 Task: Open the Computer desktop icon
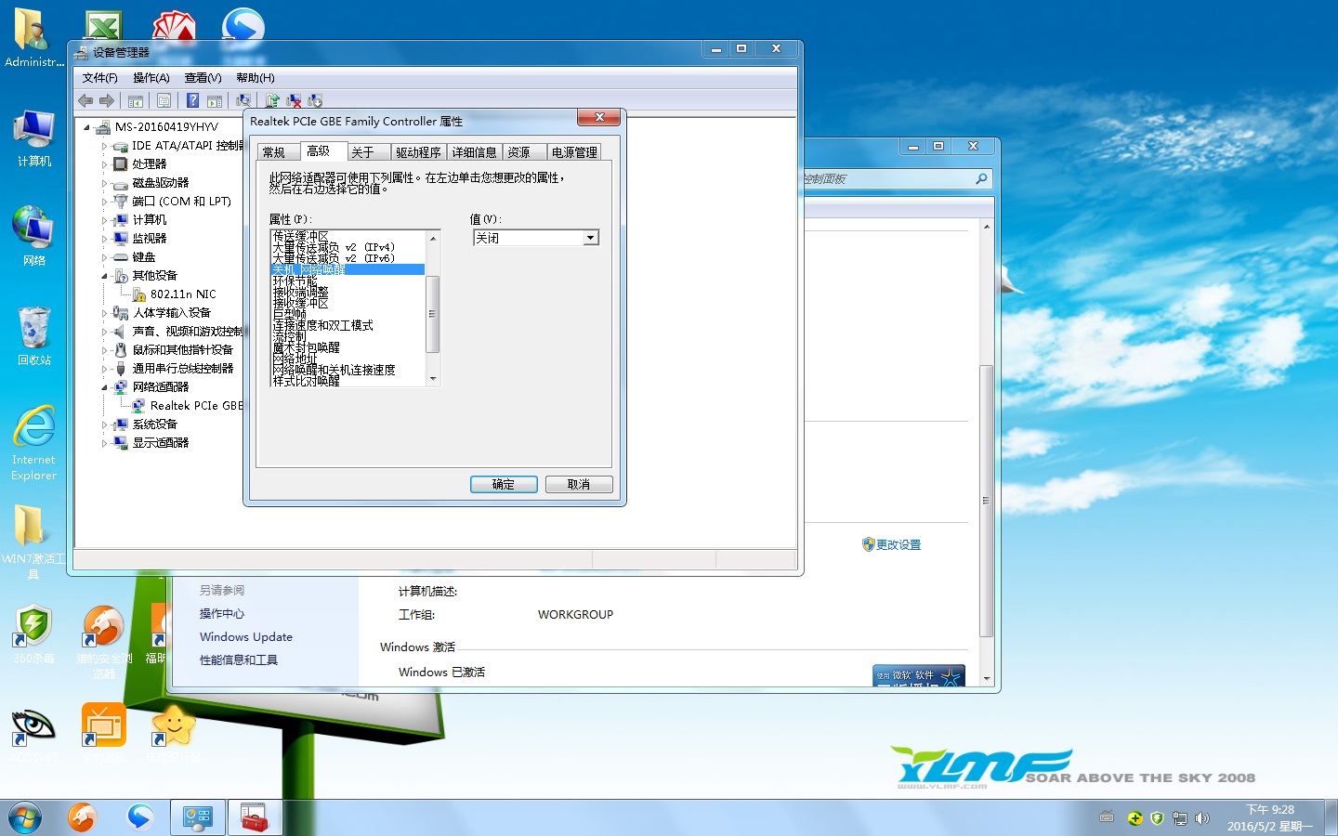click(33, 137)
